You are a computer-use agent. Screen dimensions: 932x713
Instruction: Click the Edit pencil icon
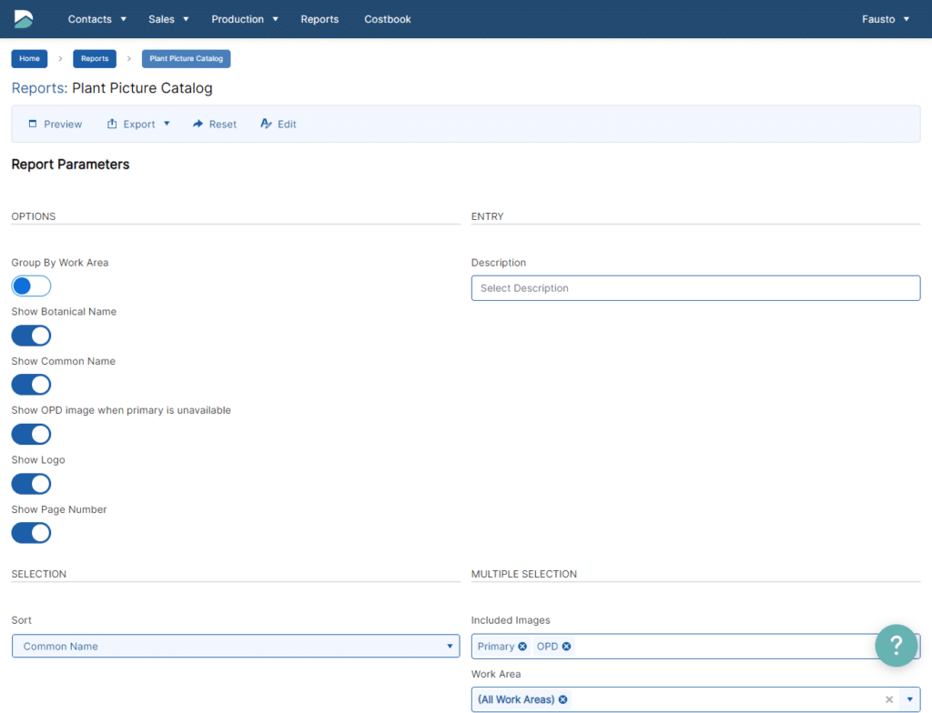coord(267,124)
